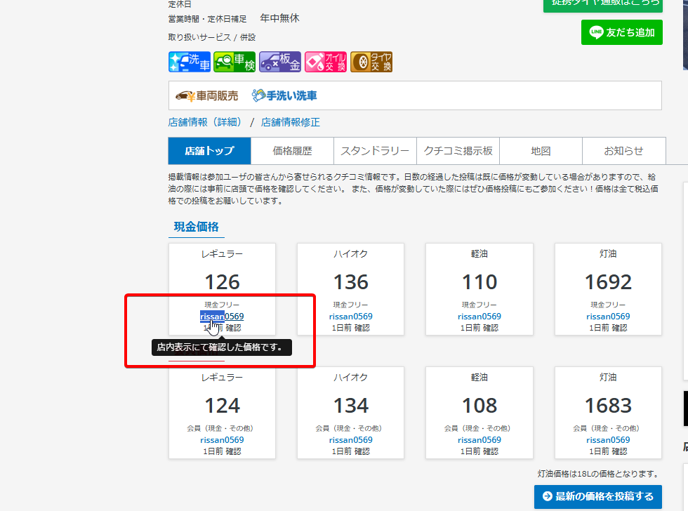Click the タイヤ交換 tire change icon
The image size is (688, 511).
[371, 62]
